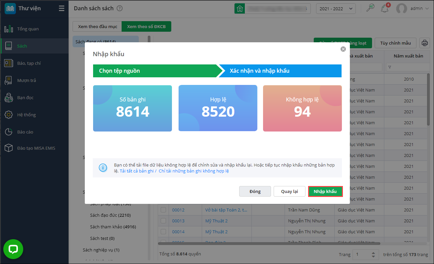Open Vở bài tập Toán 2 title link
434x264 pixels.
pyautogui.click(x=226, y=210)
